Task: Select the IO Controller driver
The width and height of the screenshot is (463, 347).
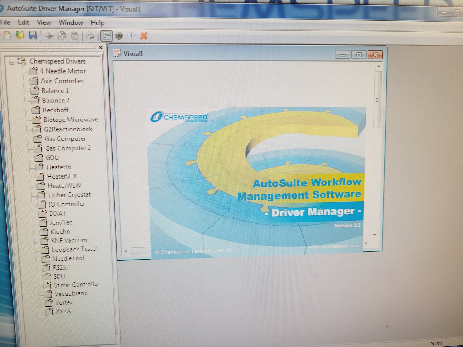Action: pyautogui.click(x=67, y=204)
